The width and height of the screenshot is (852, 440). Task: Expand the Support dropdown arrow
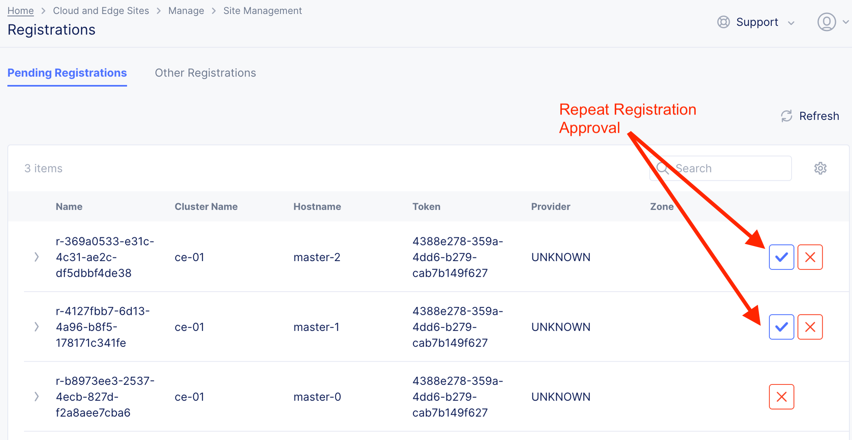tap(791, 23)
